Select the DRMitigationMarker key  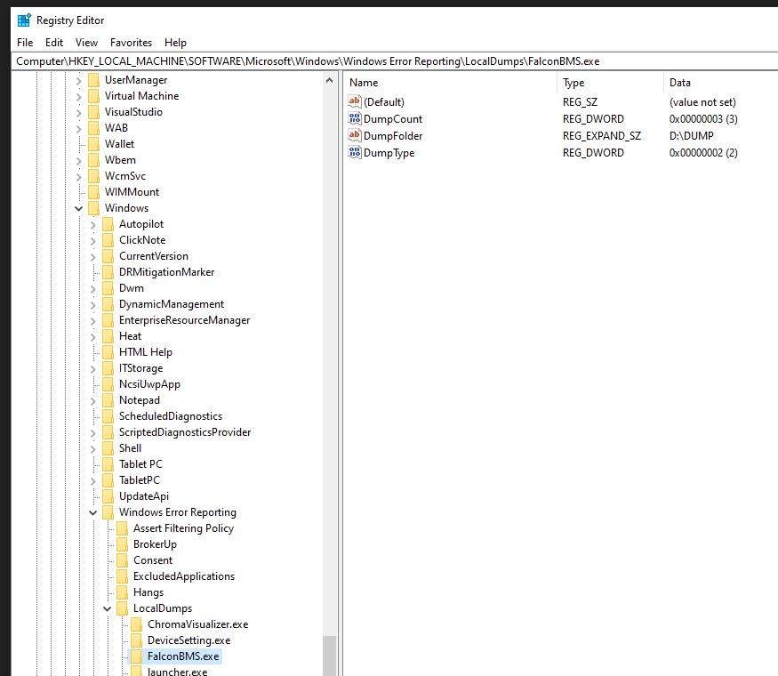pos(167,272)
